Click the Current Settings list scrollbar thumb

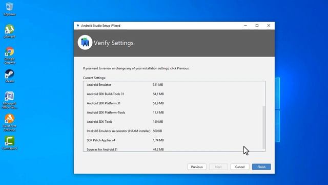263,127
